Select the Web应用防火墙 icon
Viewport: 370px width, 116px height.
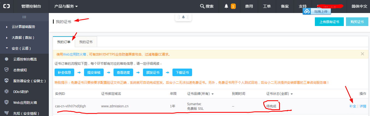coord(7,102)
